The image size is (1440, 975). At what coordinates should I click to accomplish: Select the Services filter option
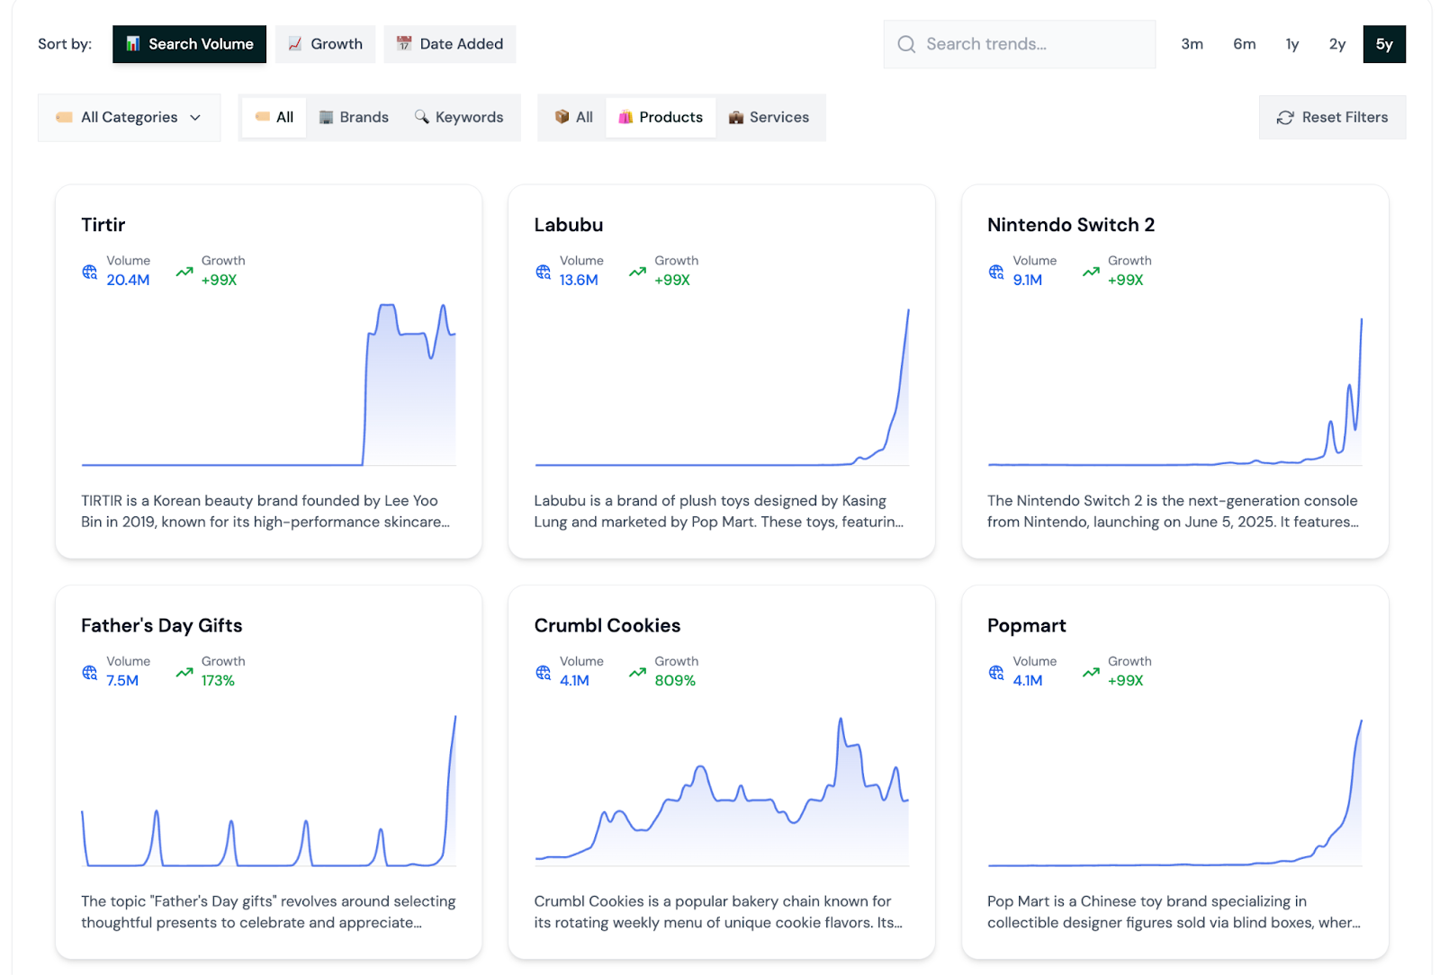point(770,117)
